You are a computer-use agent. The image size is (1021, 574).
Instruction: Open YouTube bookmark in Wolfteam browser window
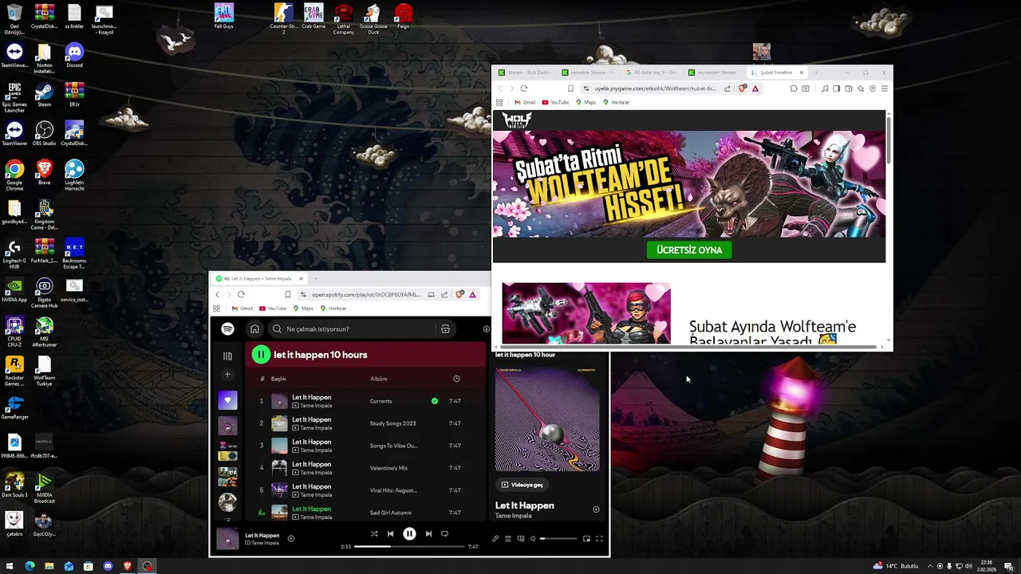(556, 103)
